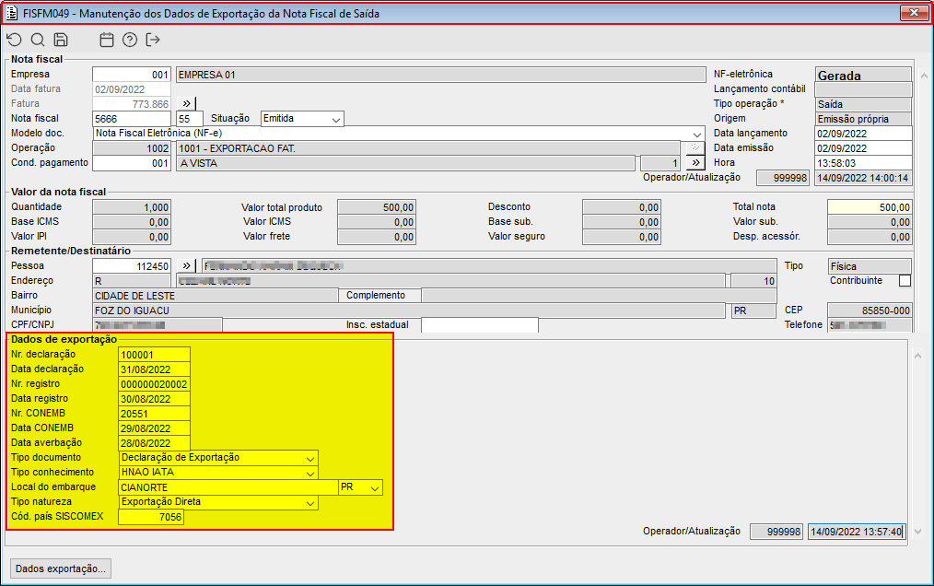Open the calendar toolbar icon

pos(107,40)
